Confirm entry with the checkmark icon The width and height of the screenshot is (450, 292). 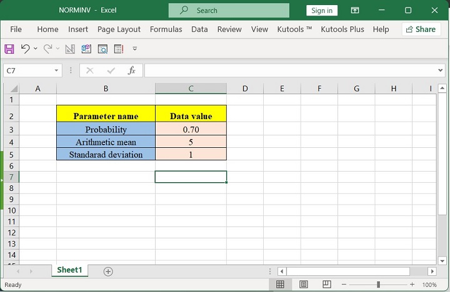tap(111, 71)
